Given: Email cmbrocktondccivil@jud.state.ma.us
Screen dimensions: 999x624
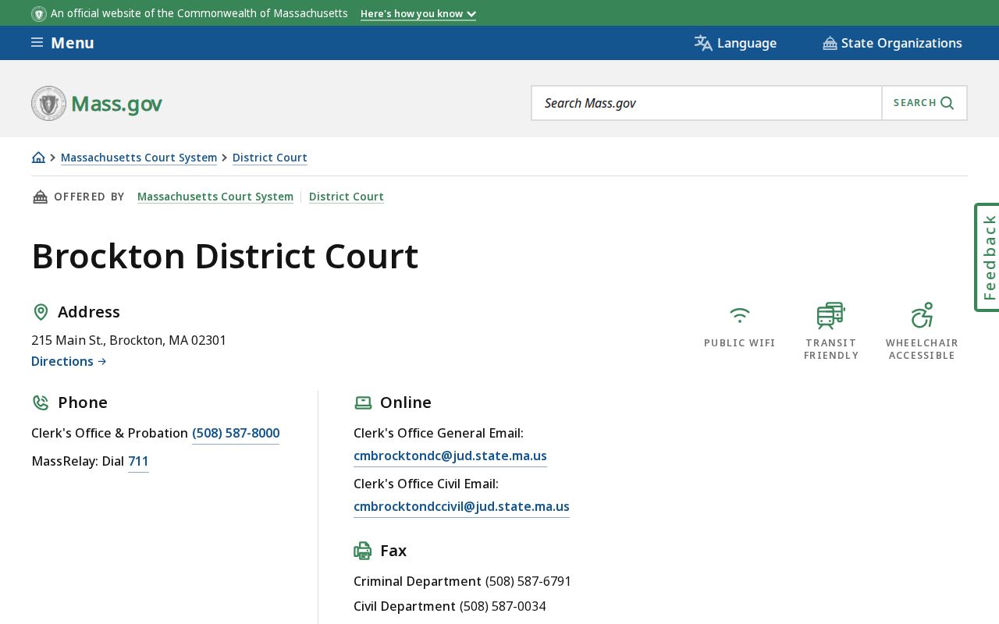Looking at the screenshot, I should 461,507.
